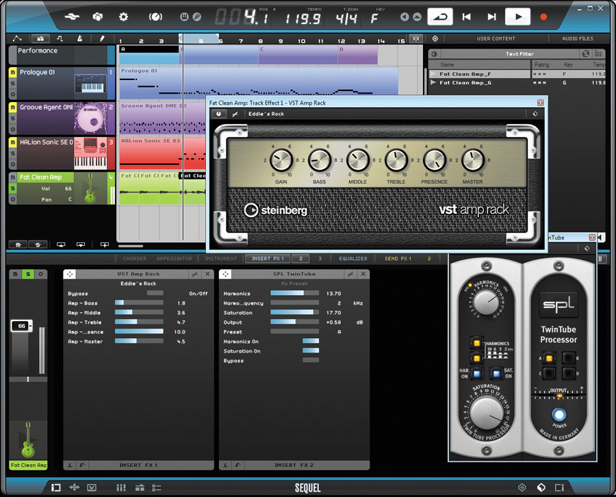The width and height of the screenshot is (616, 497).
Task: Record-enable the HALion Sonic SE track
Action: [x=12, y=164]
